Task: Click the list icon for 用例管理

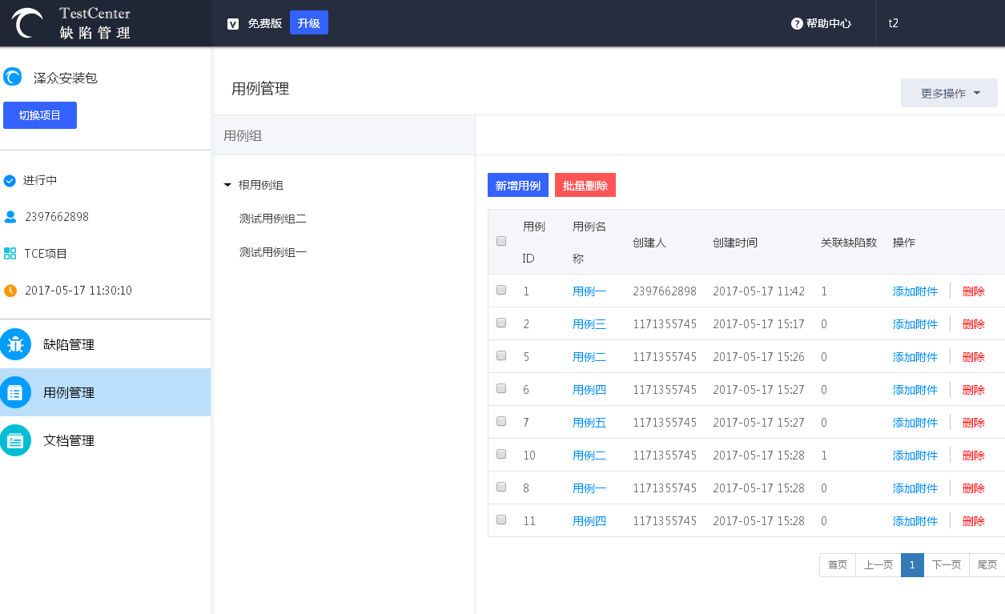Action: pyautogui.click(x=15, y=392)
